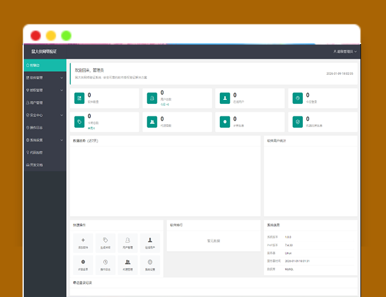The width and height of the screenshot is (386, 297).
Task: Click the 最近登录记录 panel title
Action: (83, 283)
